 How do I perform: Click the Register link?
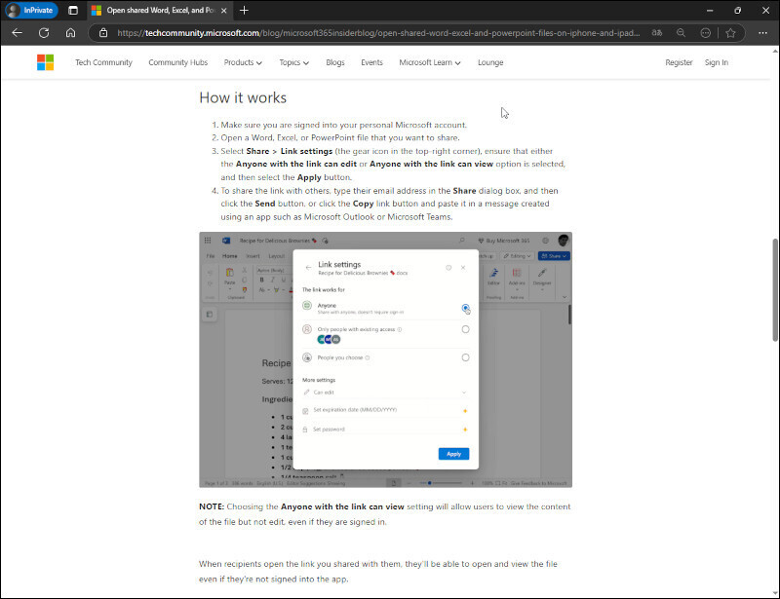(679, 62)
